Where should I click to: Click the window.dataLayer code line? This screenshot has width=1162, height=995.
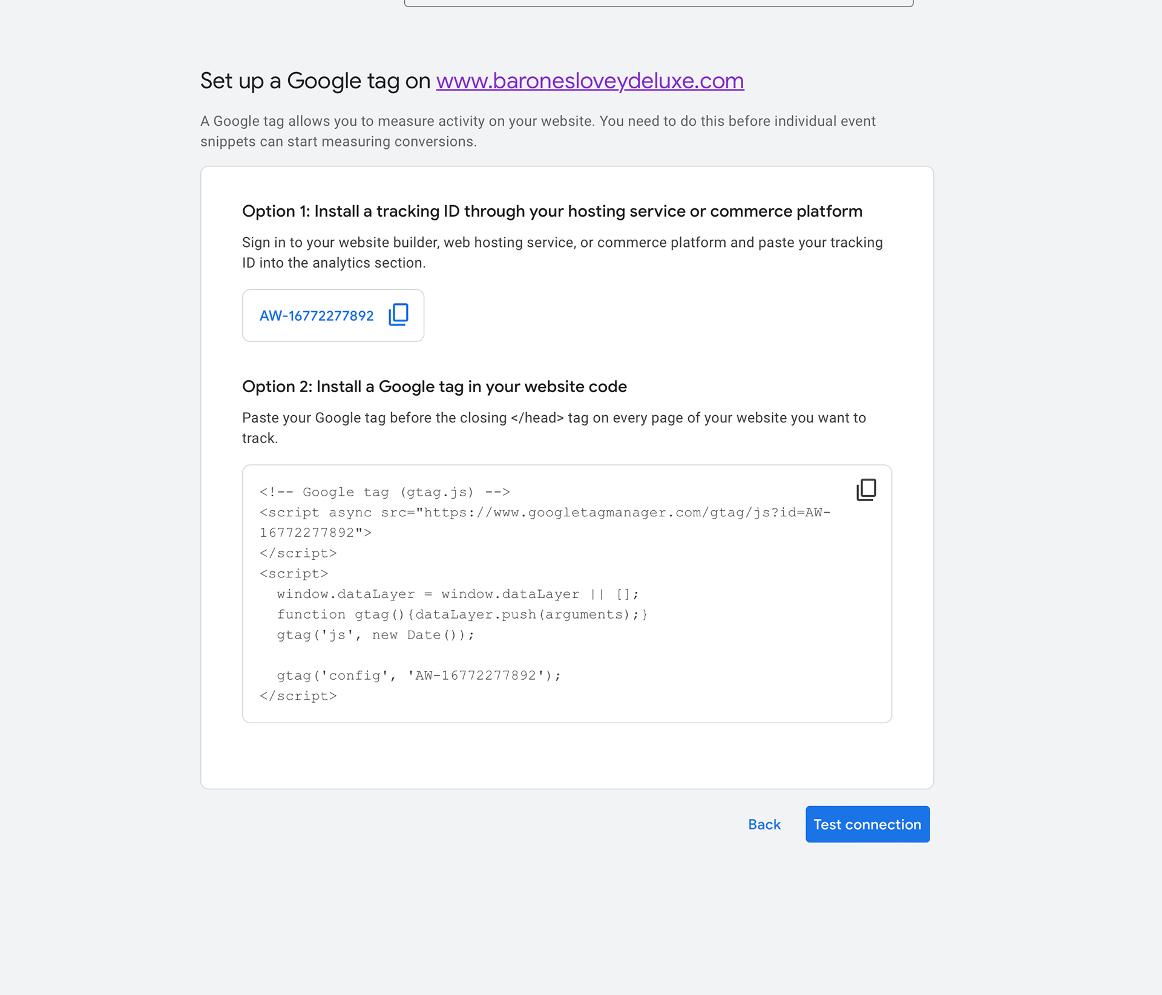click(458, 594)
